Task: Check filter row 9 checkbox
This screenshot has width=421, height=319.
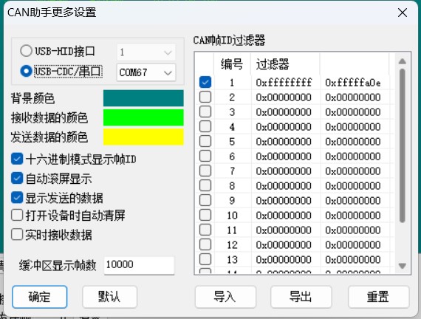Action: pyautogui.click(x=205, y=200)
